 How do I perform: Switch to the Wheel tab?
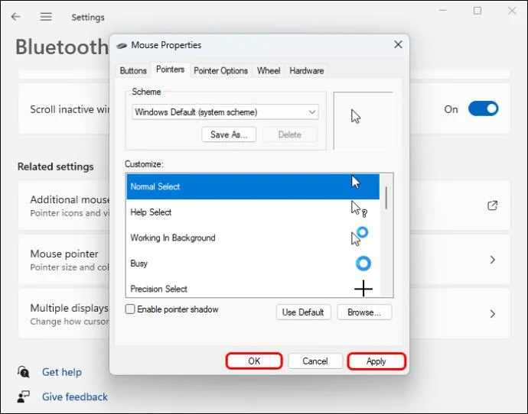(x=269, y=70)
